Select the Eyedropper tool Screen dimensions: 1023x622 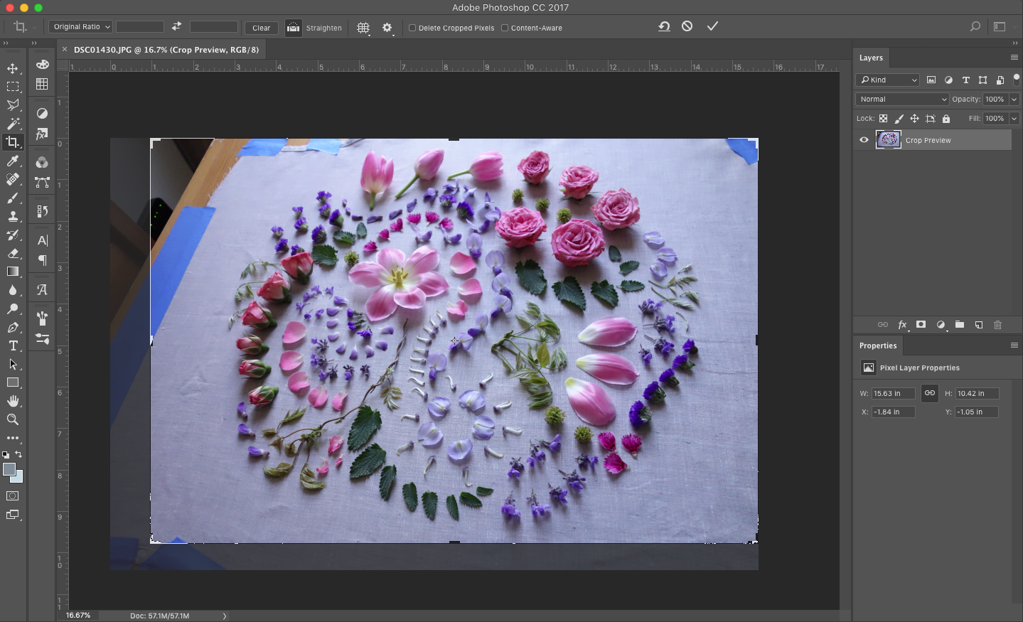(13, 161)
